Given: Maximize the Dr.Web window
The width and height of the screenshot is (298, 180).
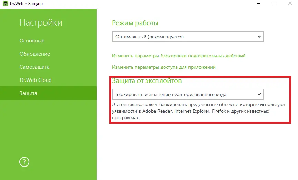Looking at the screenshot, I should coord(274,3).
